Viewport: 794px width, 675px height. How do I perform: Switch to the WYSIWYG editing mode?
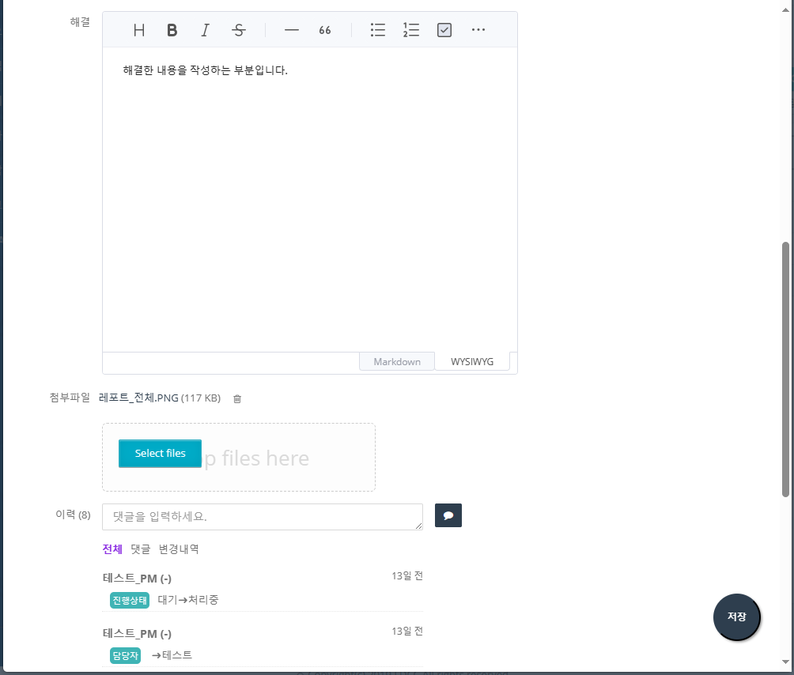click(472, 361)
